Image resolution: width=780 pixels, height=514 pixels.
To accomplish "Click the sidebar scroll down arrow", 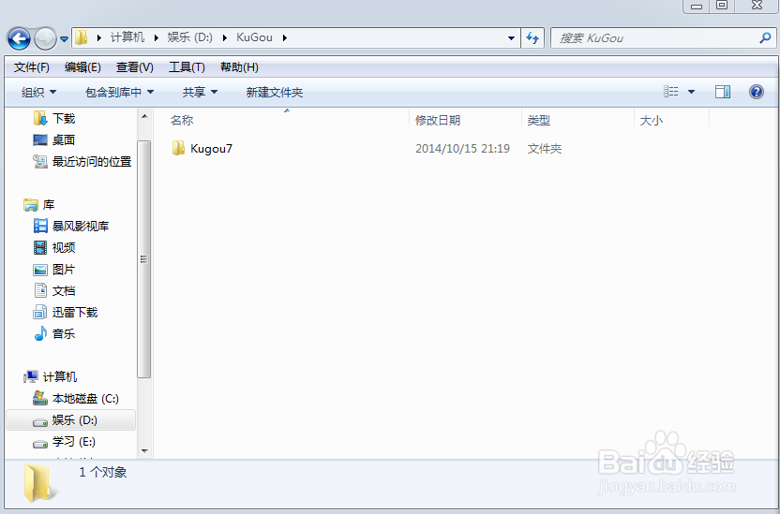I will click(144, 451).
